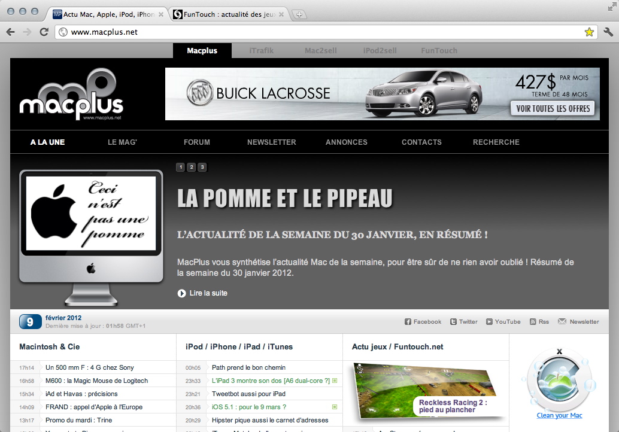This screenshot has width=619, height=432.
Task: Open the CONTACTS menu item
Action: coord(421,142)
